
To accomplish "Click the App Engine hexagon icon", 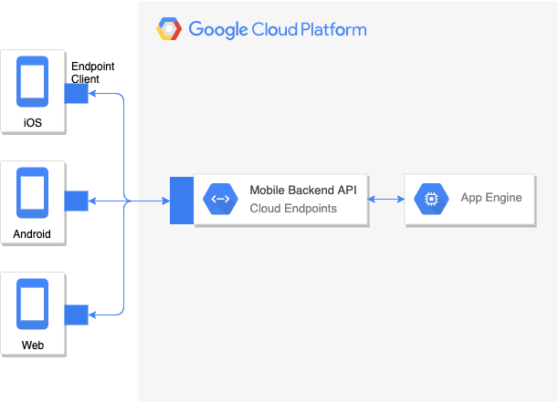I will click(431, 199).
